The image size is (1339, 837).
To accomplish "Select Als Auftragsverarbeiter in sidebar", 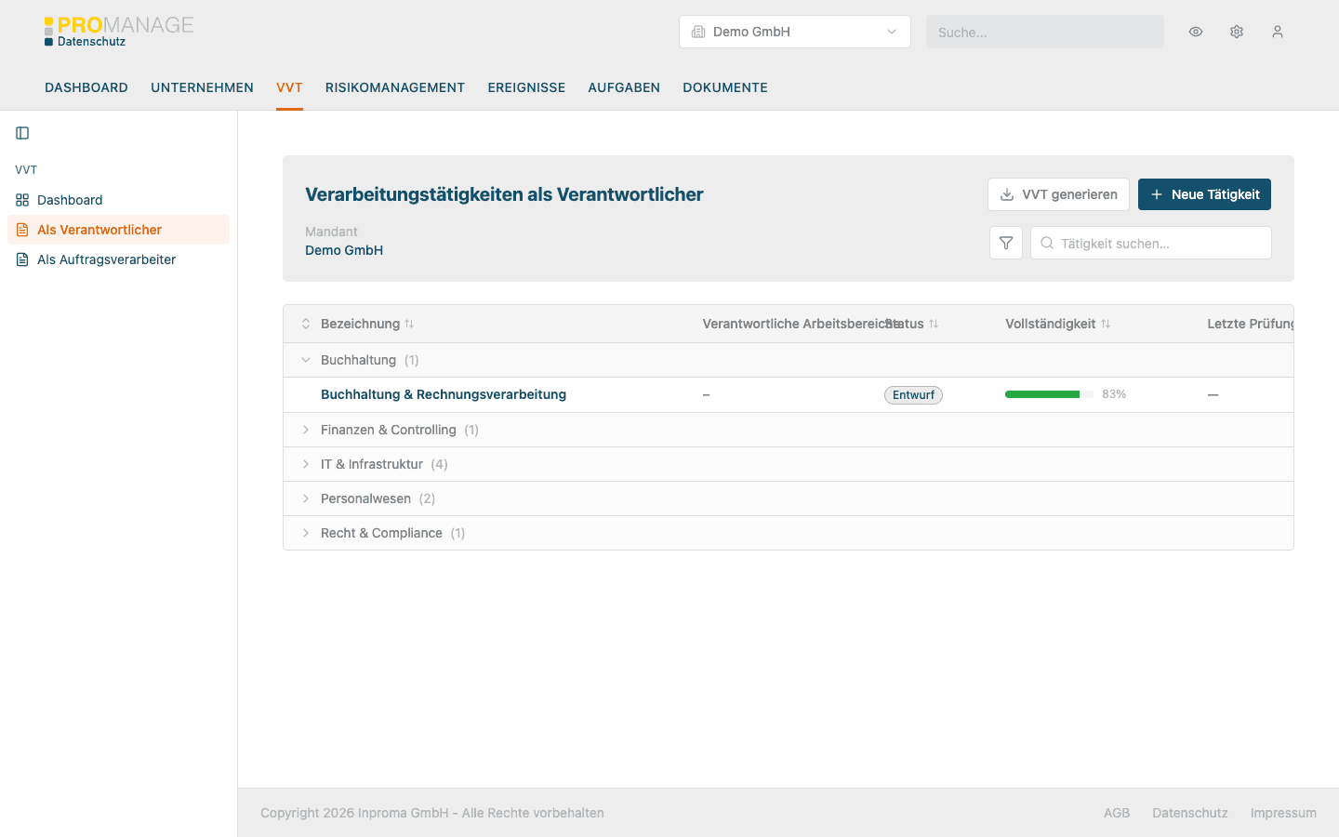I will pyautogui.click(x=118, y=259).
